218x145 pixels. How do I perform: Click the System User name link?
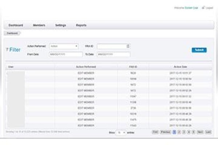pos(191,8)
